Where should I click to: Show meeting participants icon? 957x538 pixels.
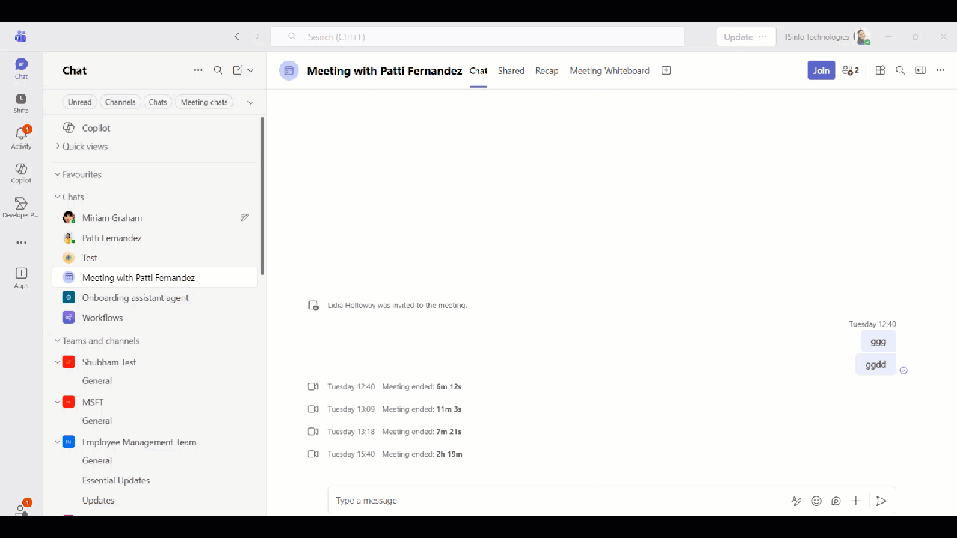pyautogui.click(x=850, y=70)
